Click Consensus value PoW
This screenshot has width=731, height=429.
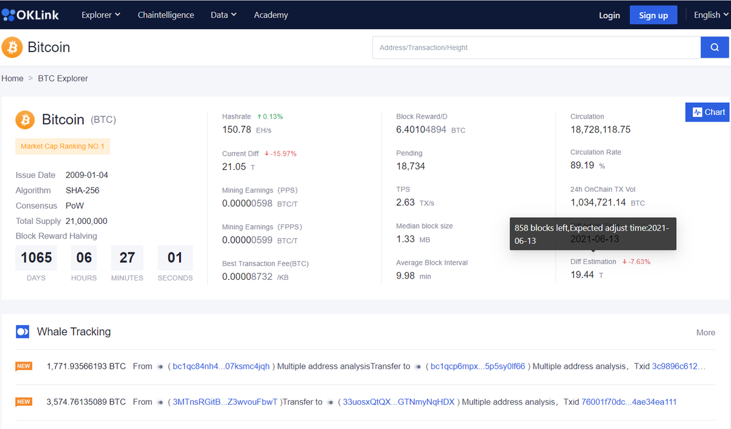pos(75,206)
